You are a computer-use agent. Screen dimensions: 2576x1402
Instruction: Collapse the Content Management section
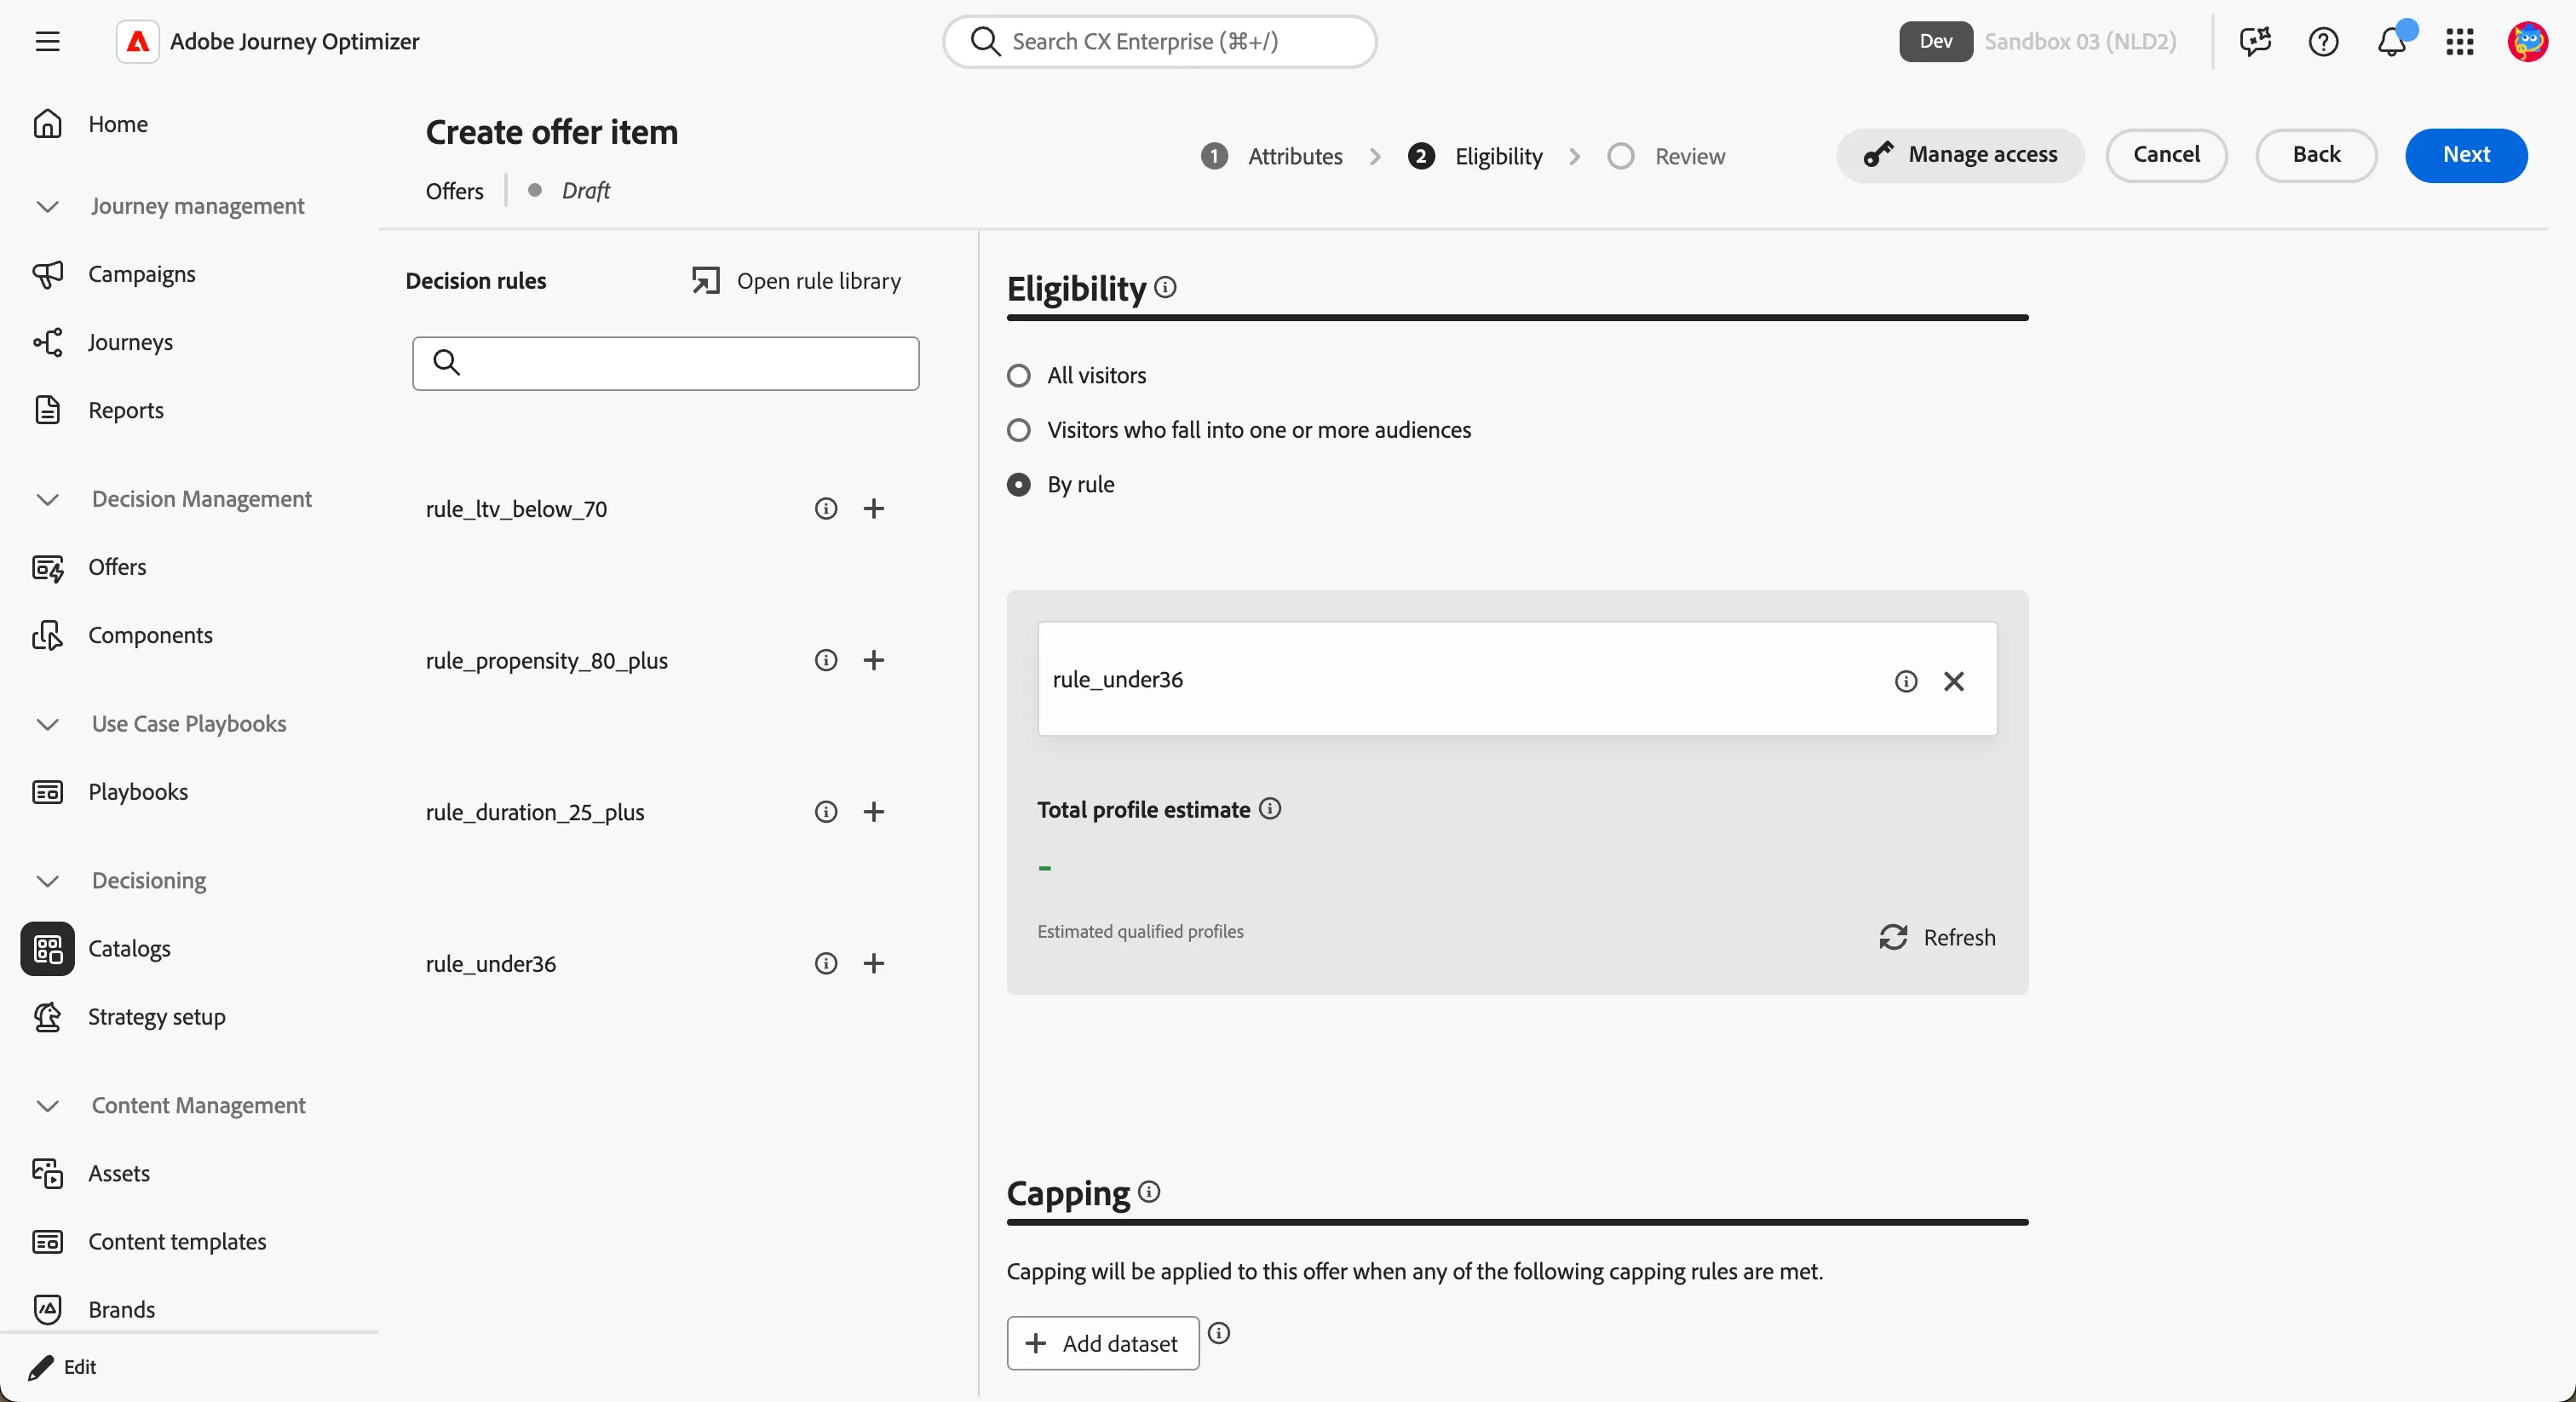[x=47, y=1106]
